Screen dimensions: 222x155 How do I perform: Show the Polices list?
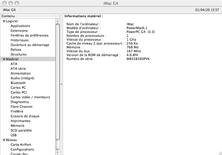tap(16, 50)
